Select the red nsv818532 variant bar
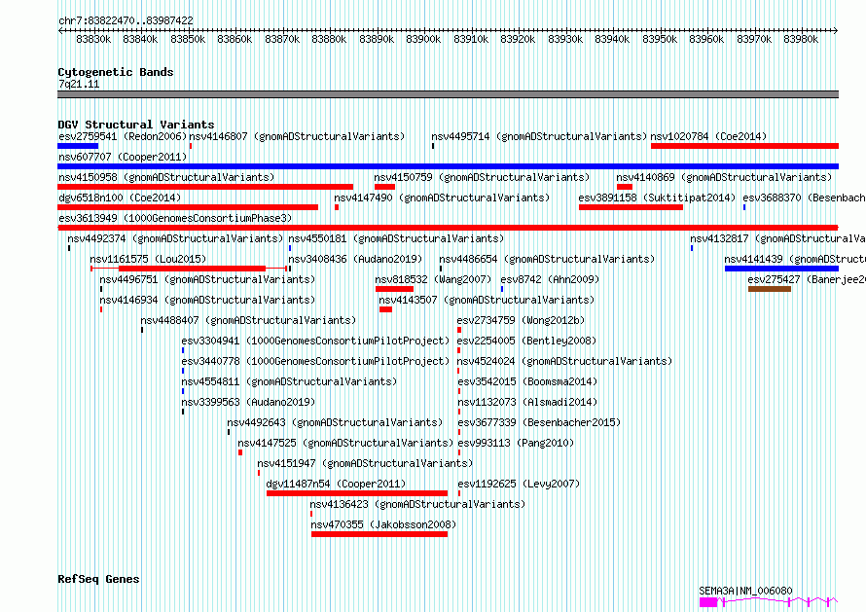 pyautogui.click(x=394, y=289)
